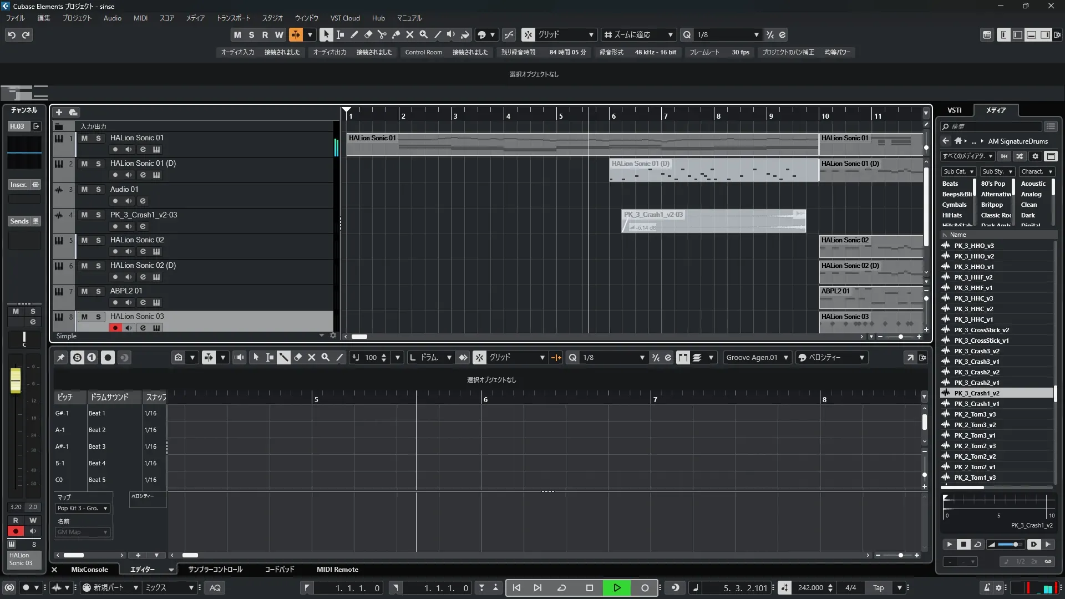Open the トランスポート menu
Viewport: 1065px width, 599px height.
pyautogui.click(x=233, y=18)
